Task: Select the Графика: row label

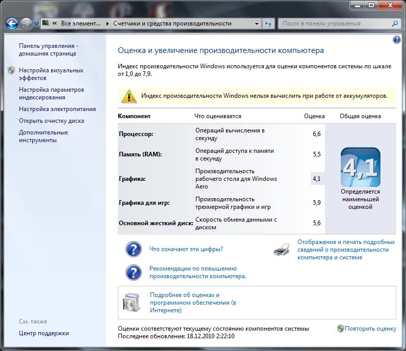Action: (132, 179)
